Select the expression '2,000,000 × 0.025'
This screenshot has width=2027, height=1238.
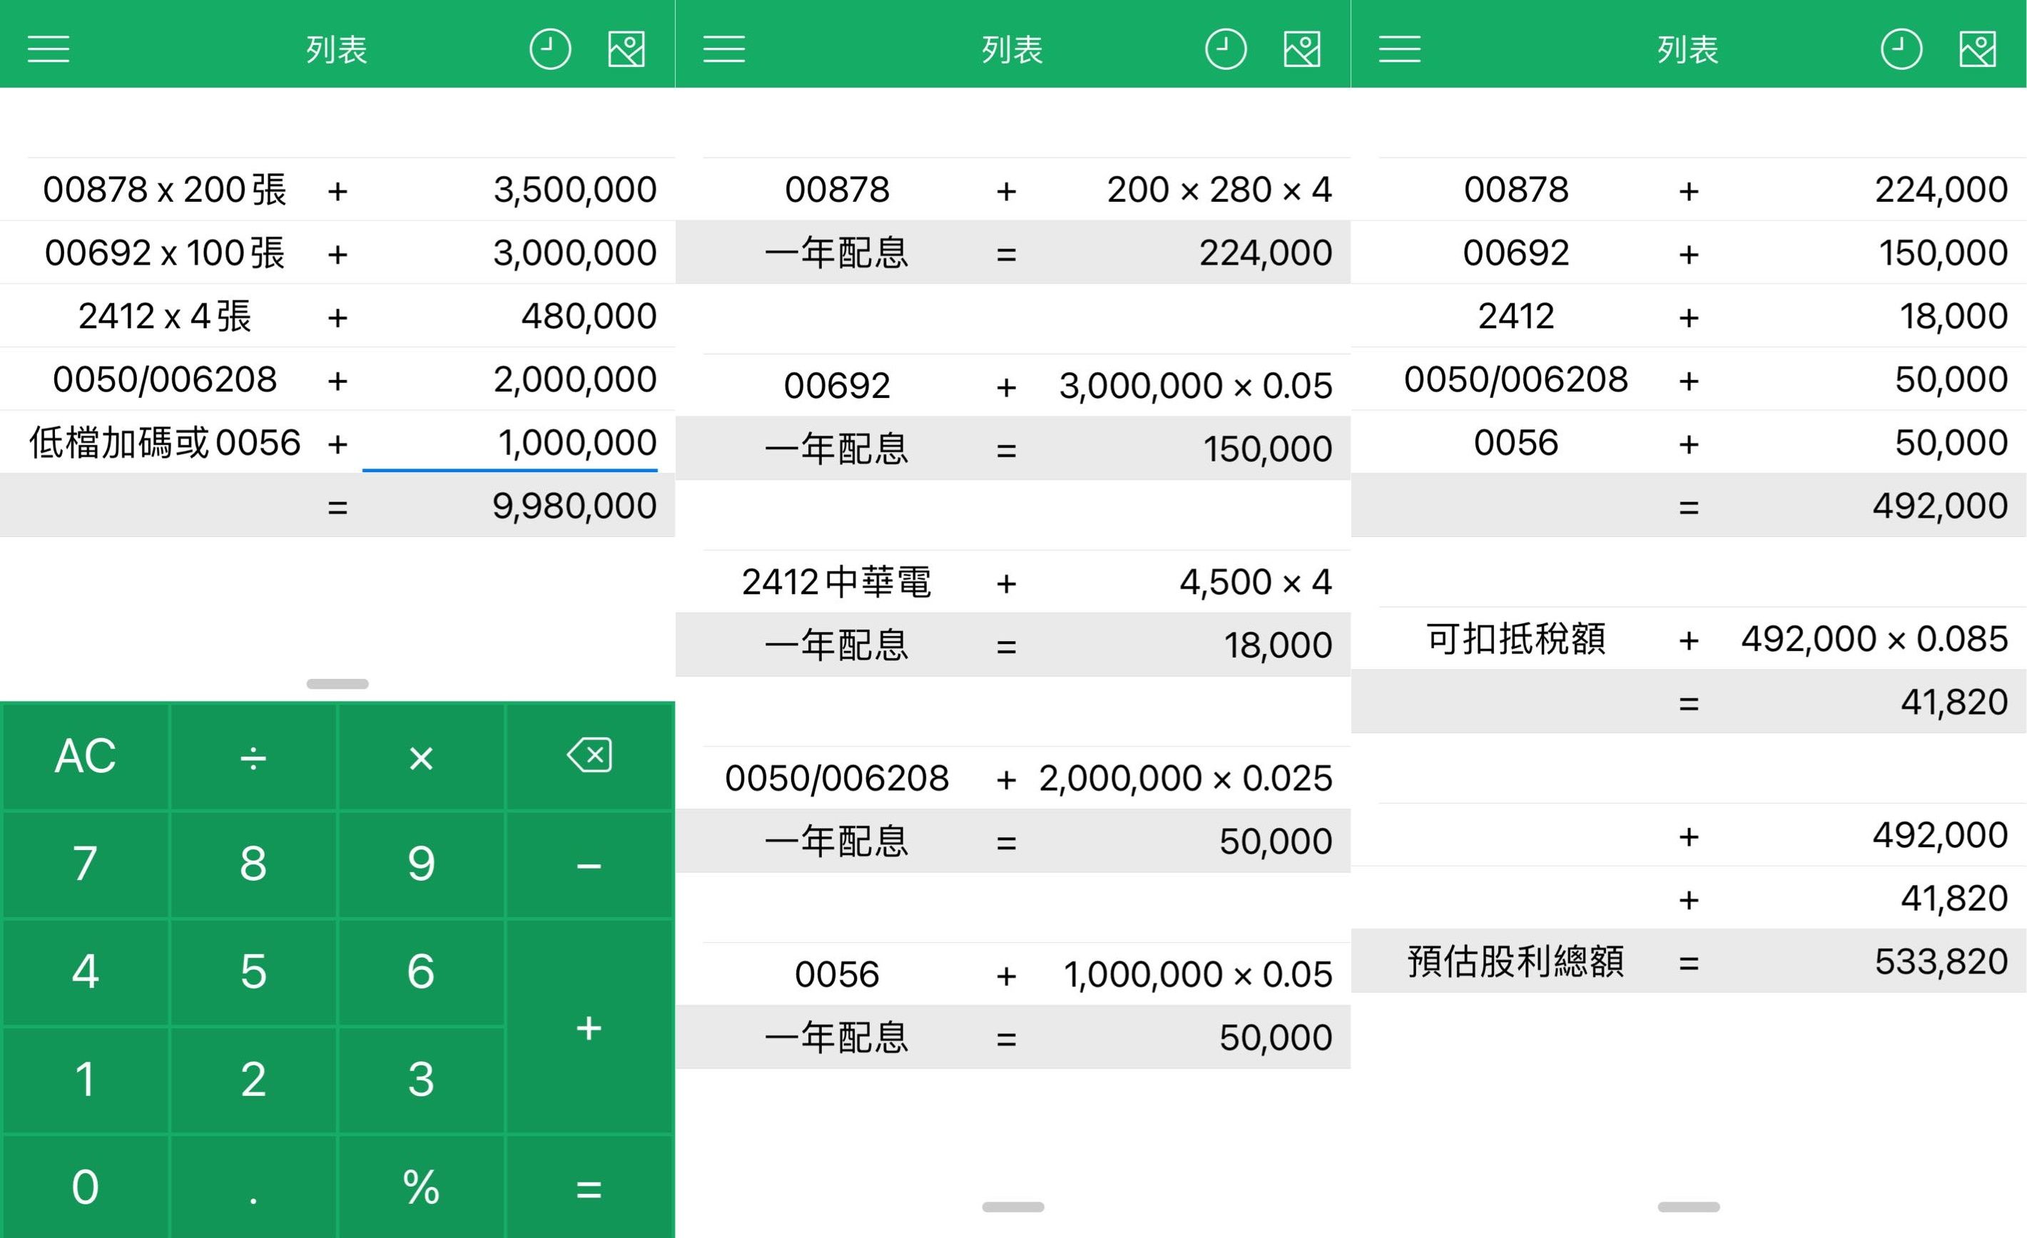pyautogui.click(x=1185, y=779)
